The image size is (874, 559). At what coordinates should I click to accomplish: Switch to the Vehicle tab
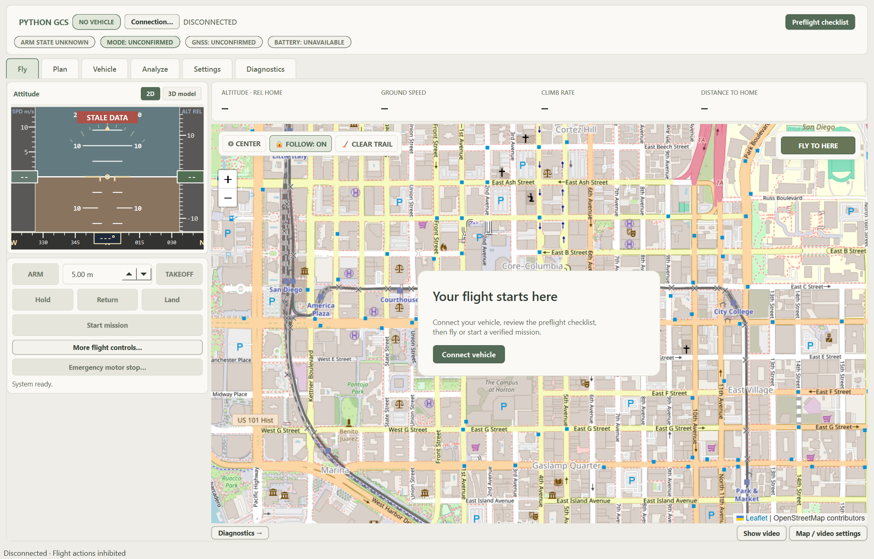(104, 69)
